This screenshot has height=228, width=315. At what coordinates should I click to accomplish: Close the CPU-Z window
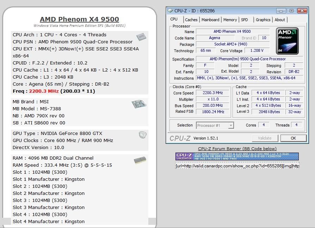(302, 11)
